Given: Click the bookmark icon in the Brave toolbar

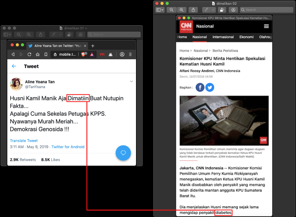Looking at the screenshot, I should tap(46, 54).
